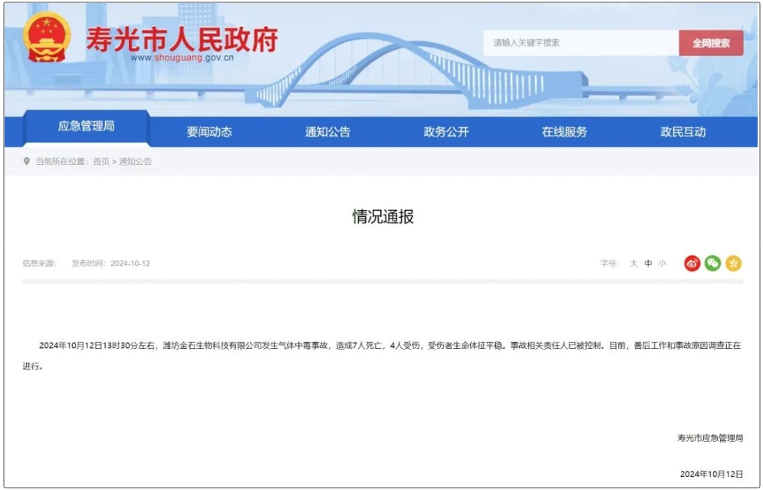The width and height of the screenshot is (763, 490).
Task: Open the 应急管理局 tab
Action: (x=86, y=127)
